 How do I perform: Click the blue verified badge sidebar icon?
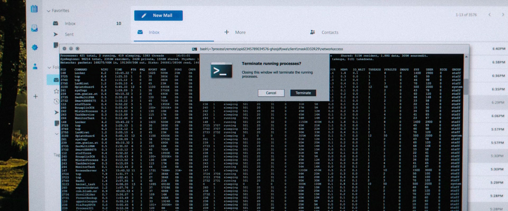[x=35, y=47]
